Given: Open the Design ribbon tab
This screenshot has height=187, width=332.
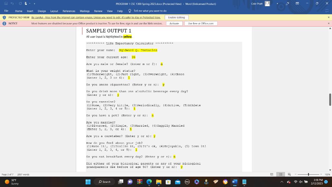Looking at the screenshot, I should [42, 11].
